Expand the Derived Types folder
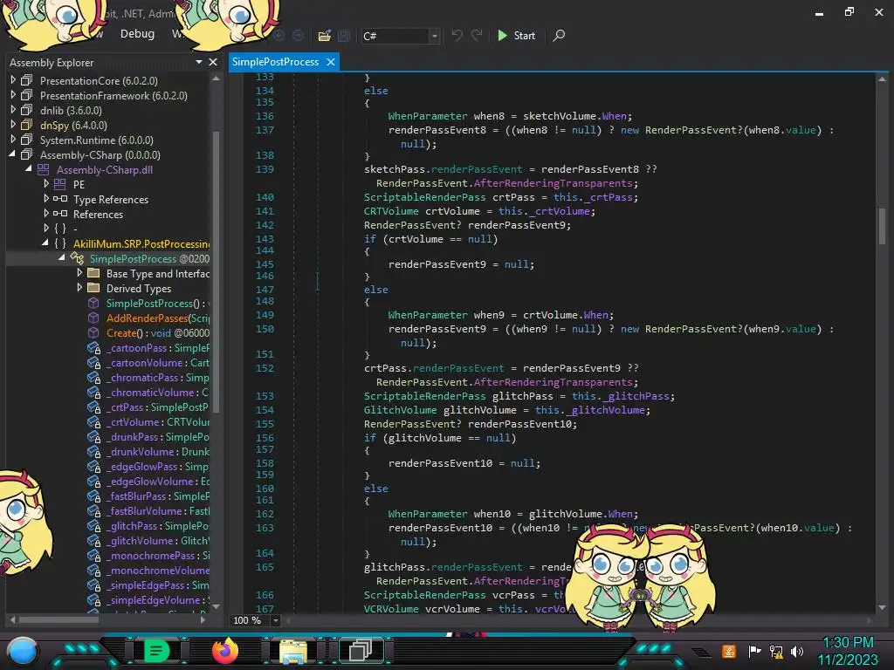The width and height of the screenshot is (894, 670). coord(79,288)
